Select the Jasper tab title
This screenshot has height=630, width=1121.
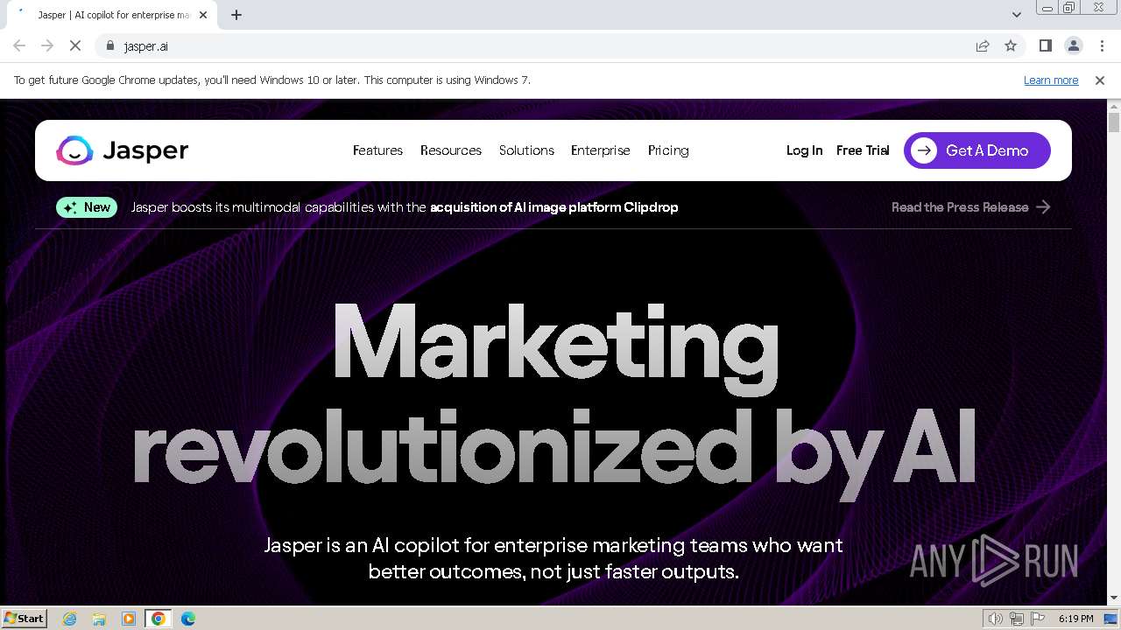pyautogui.click(x=114, y=15)
